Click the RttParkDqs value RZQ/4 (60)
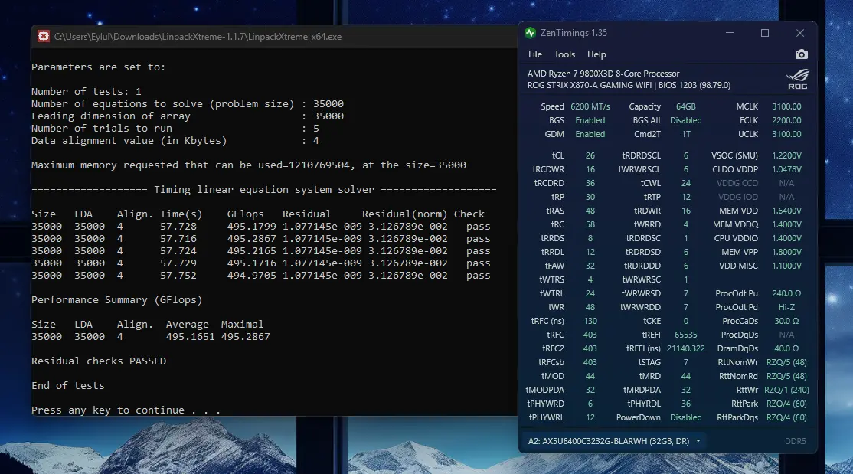The image size is (853, 474). click(x=786, y=417)
